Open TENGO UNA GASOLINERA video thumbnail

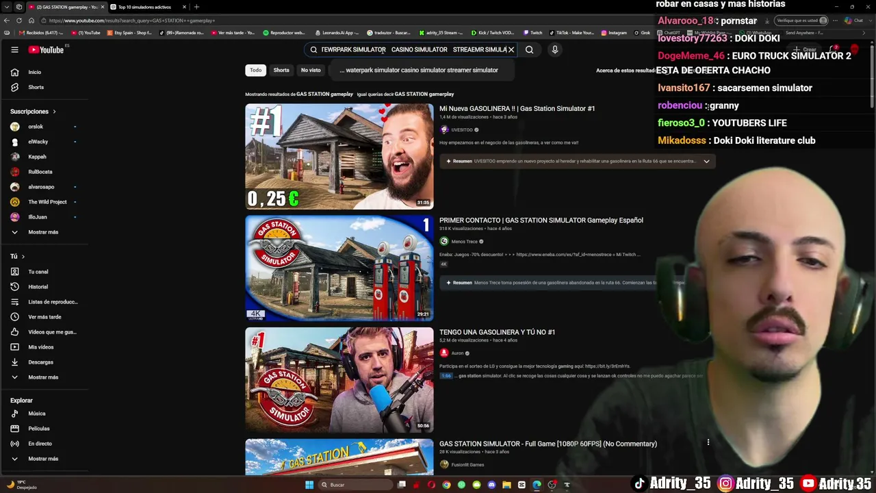click(x=339, y=380)
